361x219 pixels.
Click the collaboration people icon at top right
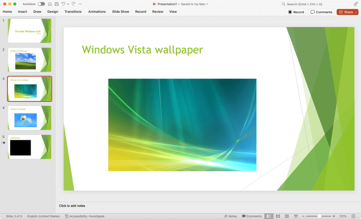pos(356,4)
